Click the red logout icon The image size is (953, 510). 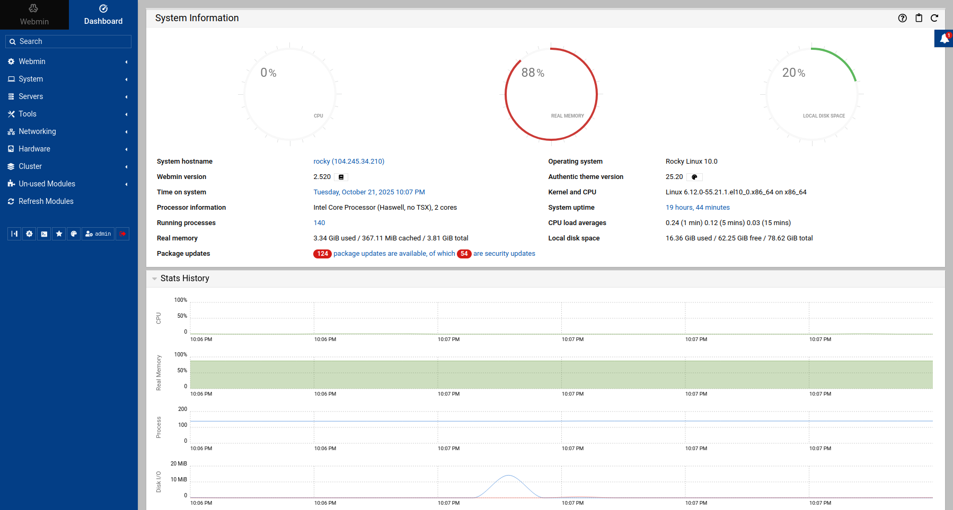click(x=122, y=234)
